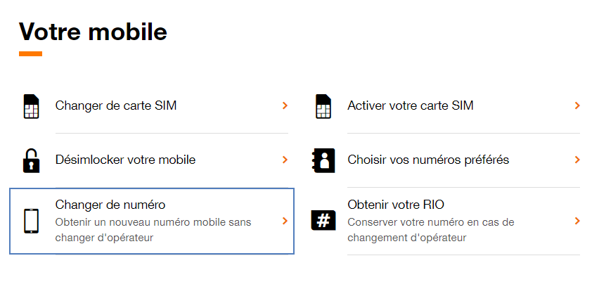The width and height of the screenshot is (599, 289).
Task: Click the contact book icon for numéros préférés
Action: click(x=323, y=160)
